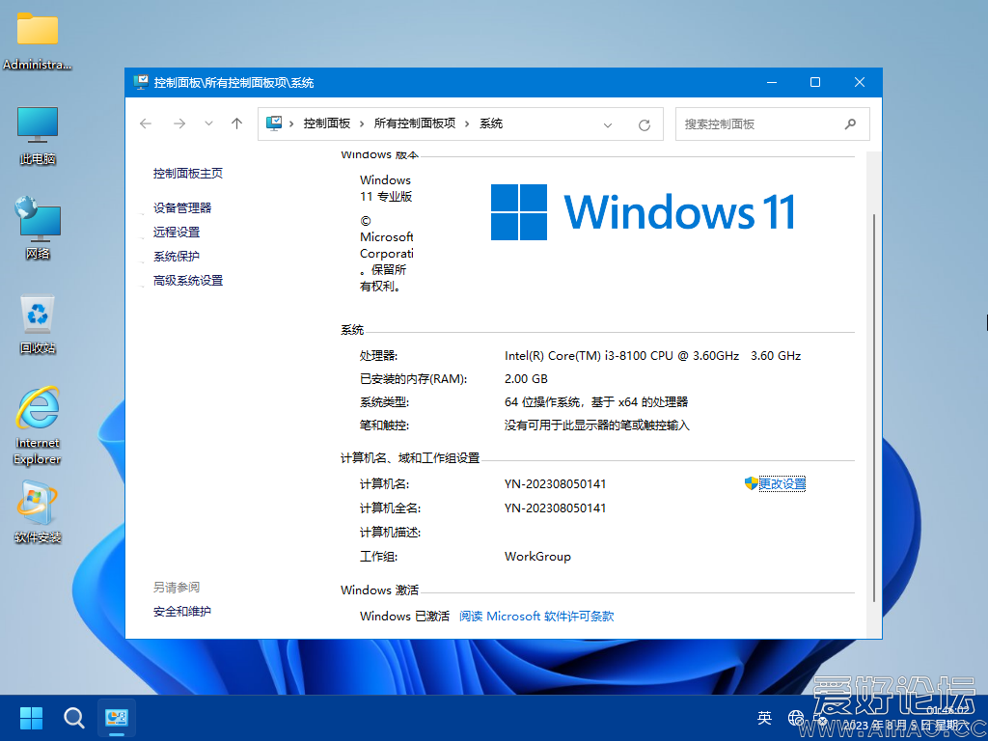Viewport: 988px width, 741px height.
Task: Select 所有控制面板项 in breadcrumb path
Action: [x=414, y=123]
